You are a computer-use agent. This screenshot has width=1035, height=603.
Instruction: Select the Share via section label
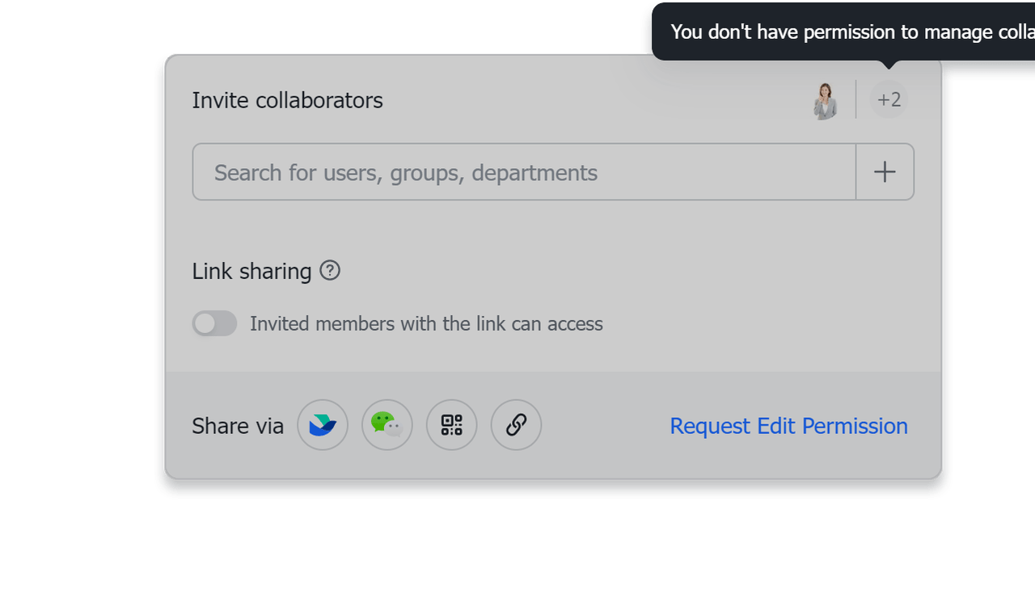tap(238, 425)
